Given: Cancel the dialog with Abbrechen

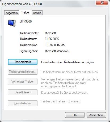Looking at the screenshot, I should click(96, 115).
